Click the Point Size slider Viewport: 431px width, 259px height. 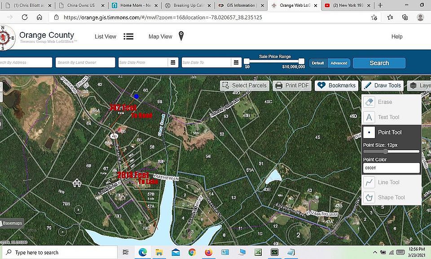pos(391,152)
